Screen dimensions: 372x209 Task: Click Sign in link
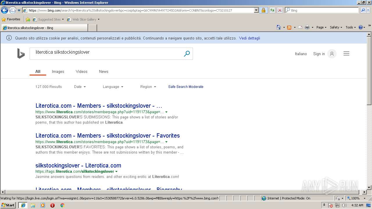coord(319,54)
